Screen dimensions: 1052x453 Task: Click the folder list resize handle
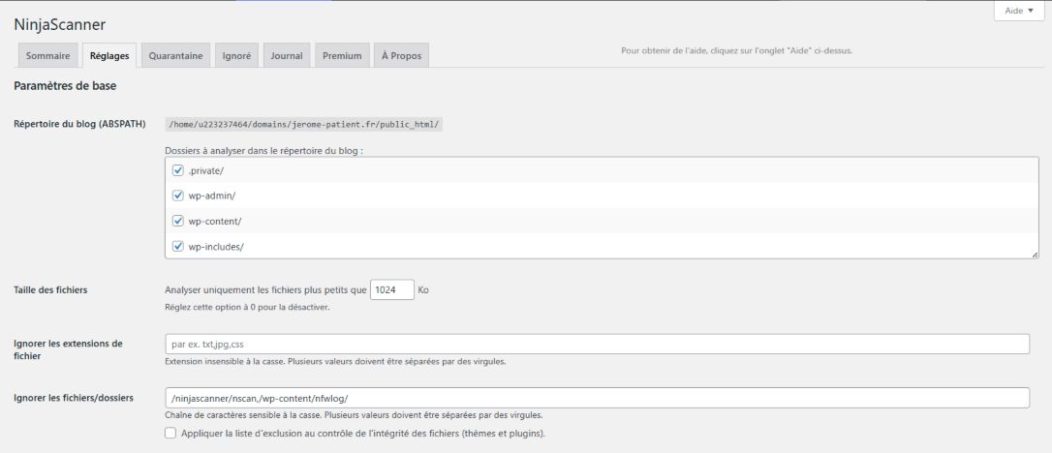tap(1036, 255)
